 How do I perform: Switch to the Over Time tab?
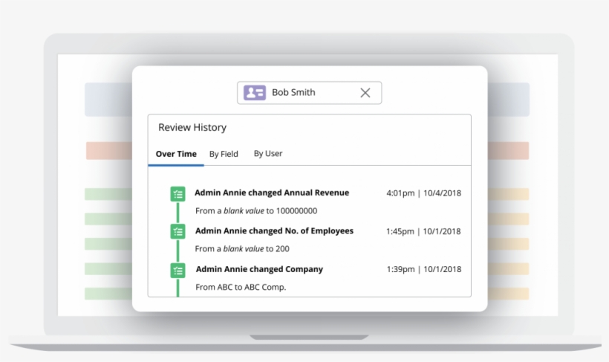pos(176,154)
